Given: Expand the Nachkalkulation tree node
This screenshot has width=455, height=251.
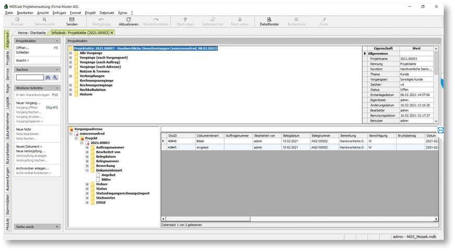Looking at the screenshot, I should 70,90.
